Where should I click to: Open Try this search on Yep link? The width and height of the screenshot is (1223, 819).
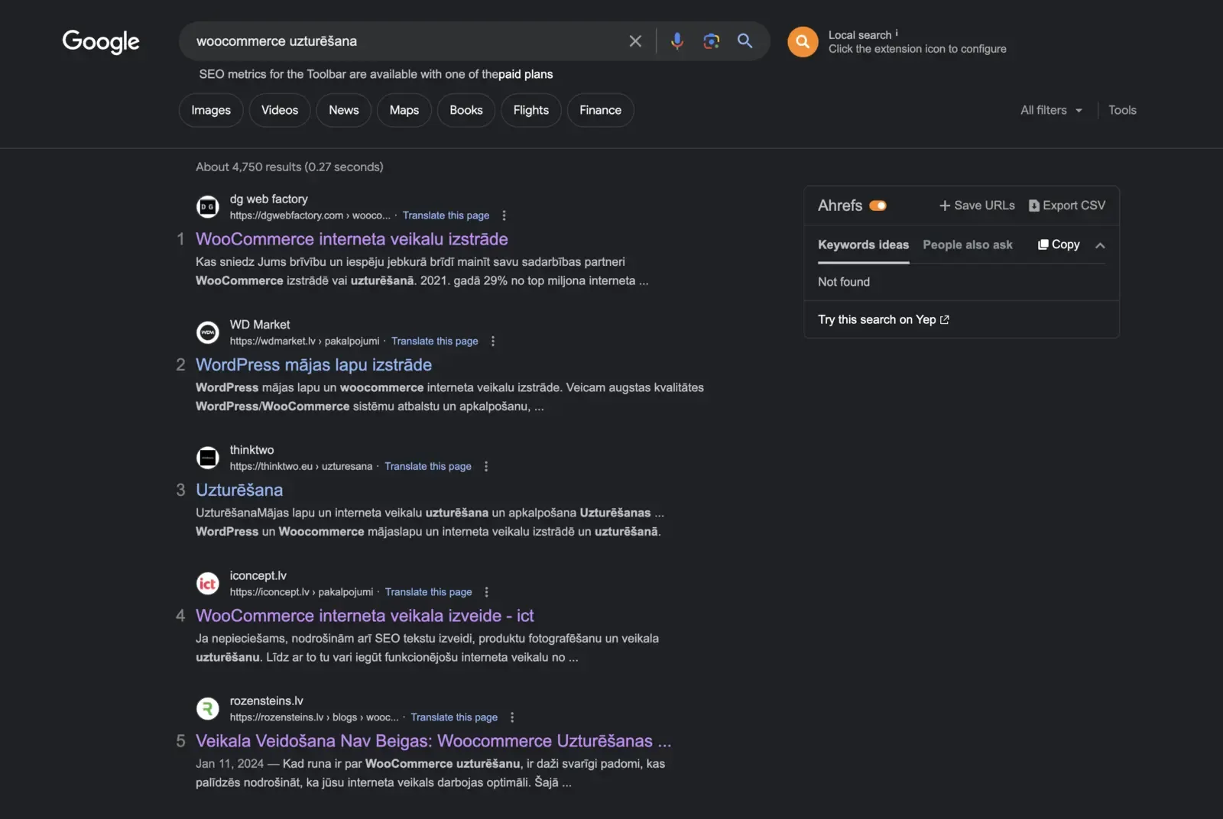884,319
